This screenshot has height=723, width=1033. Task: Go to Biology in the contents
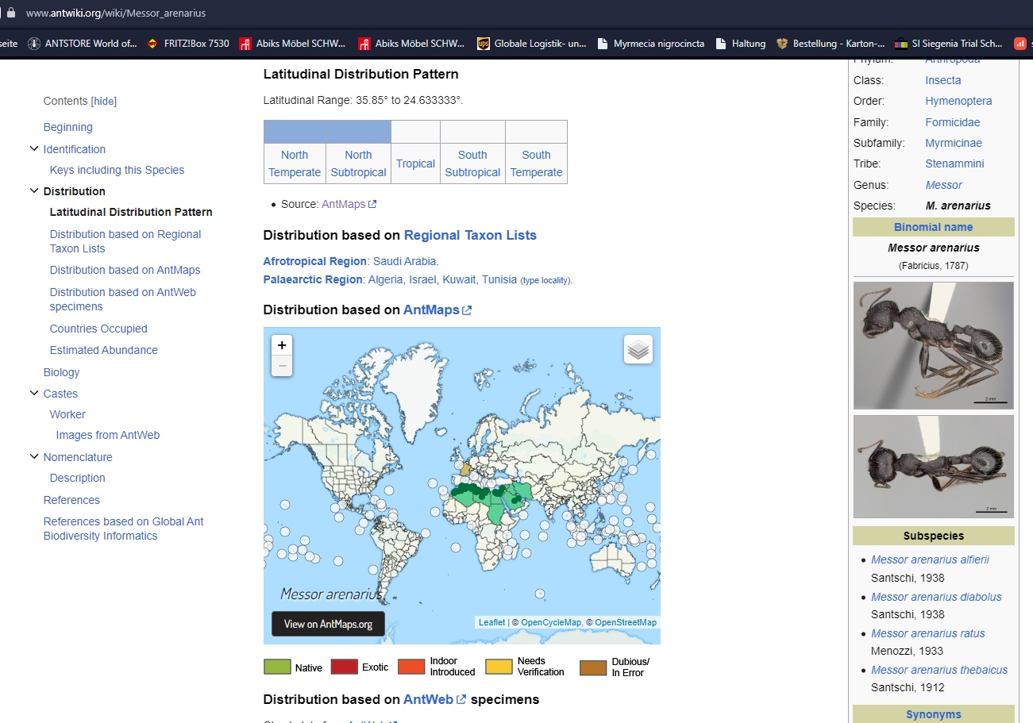pyautogui.click(x=61, y=372)
